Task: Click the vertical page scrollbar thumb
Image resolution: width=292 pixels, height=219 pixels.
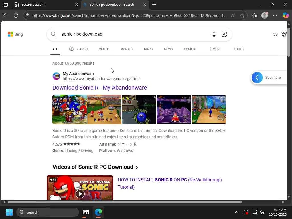Action: point(289,42)
